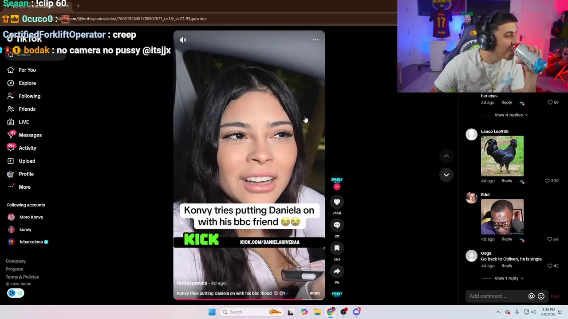Open the Activity icon with 99+ badge

click(x=11, y=148)
